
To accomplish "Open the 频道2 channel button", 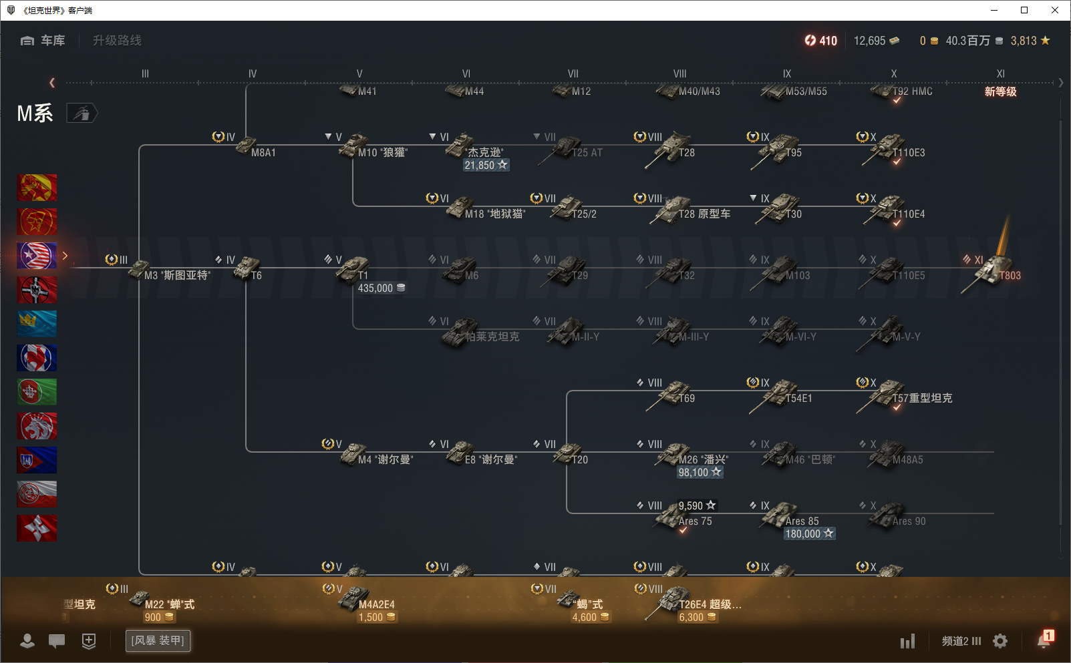I will pos(961,641).
